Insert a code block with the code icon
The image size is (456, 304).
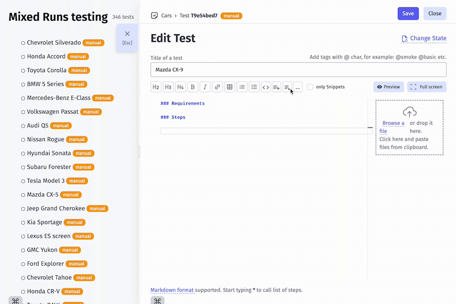(266, 87)
